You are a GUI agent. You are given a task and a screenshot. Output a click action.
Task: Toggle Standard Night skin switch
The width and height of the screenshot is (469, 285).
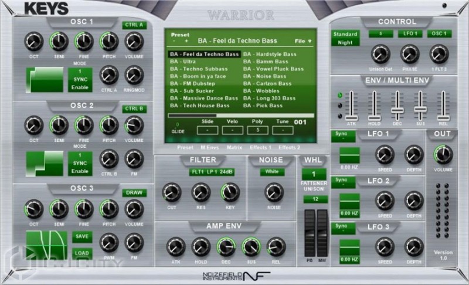(345, 38)
